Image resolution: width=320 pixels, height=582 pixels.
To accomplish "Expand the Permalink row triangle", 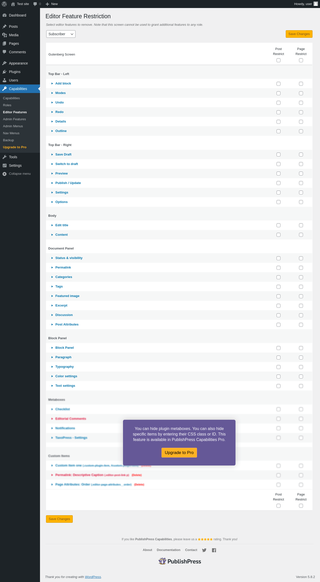I will tap(52, 267).
